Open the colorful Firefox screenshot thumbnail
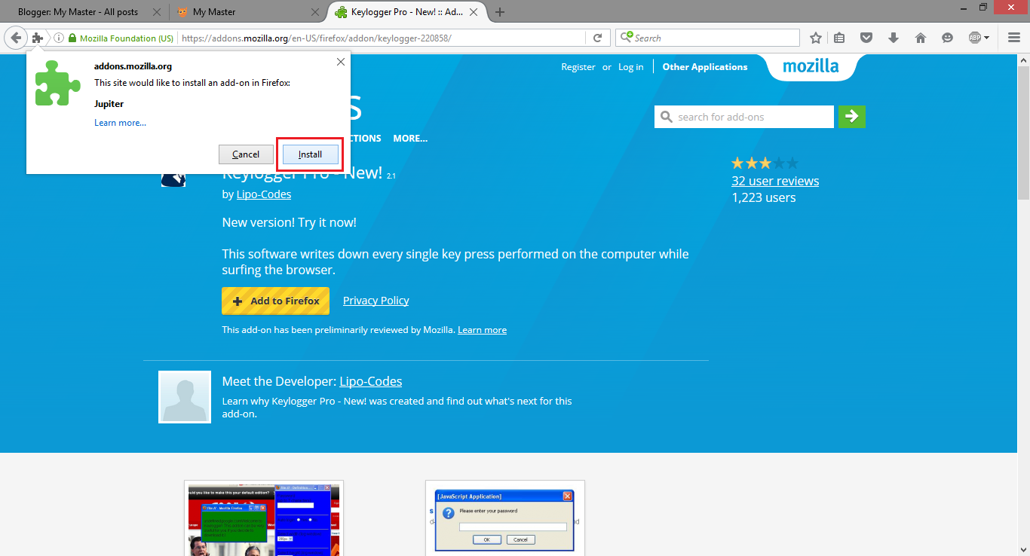1030x556 pixels. point(264,518)
